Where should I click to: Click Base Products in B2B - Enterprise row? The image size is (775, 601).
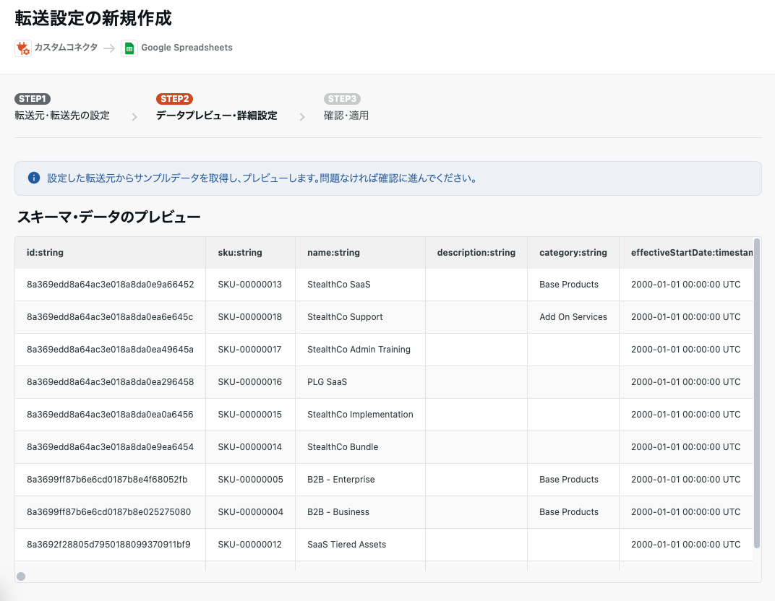pos(569,480)
